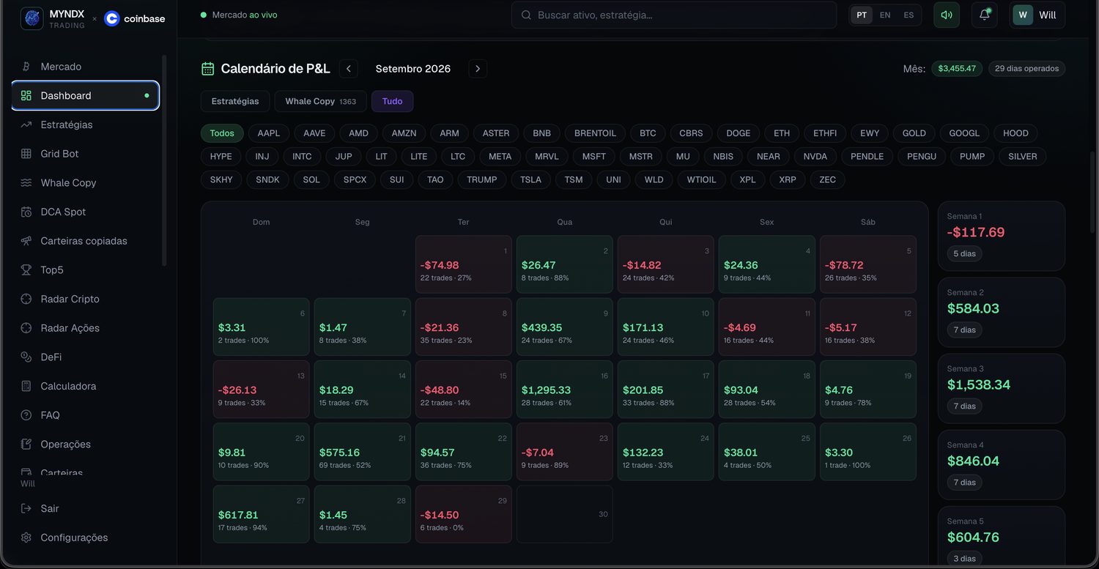
Task: Click the P&L calendar icon
Action: 208,69
